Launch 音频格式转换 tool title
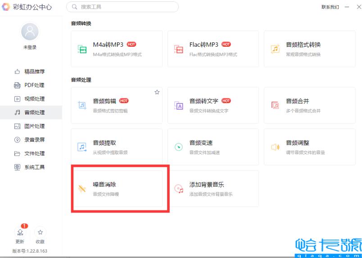This screenshot has width=362, height=258. click(x=303, y=44)
